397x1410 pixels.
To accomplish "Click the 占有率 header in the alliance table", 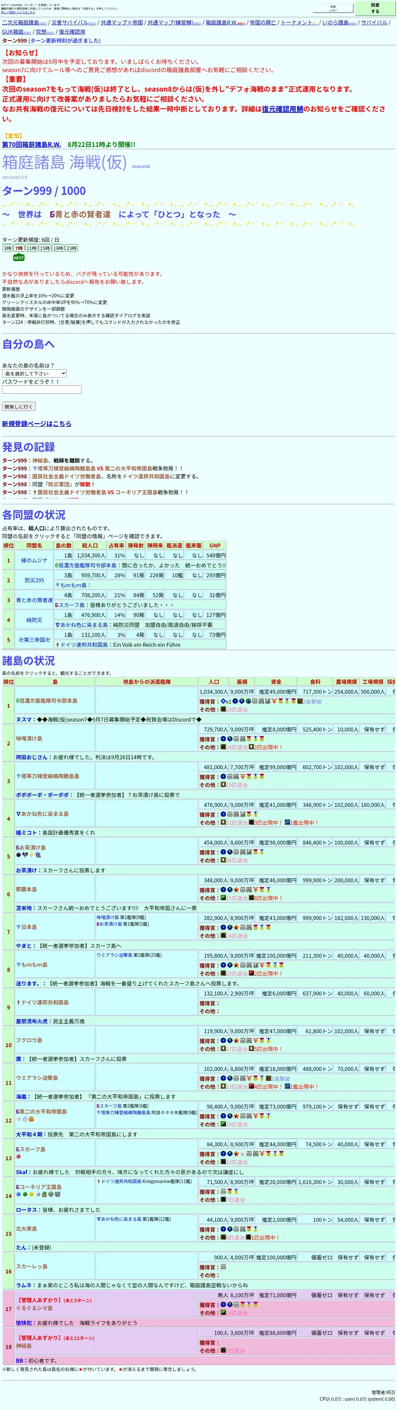I will 116,545.
